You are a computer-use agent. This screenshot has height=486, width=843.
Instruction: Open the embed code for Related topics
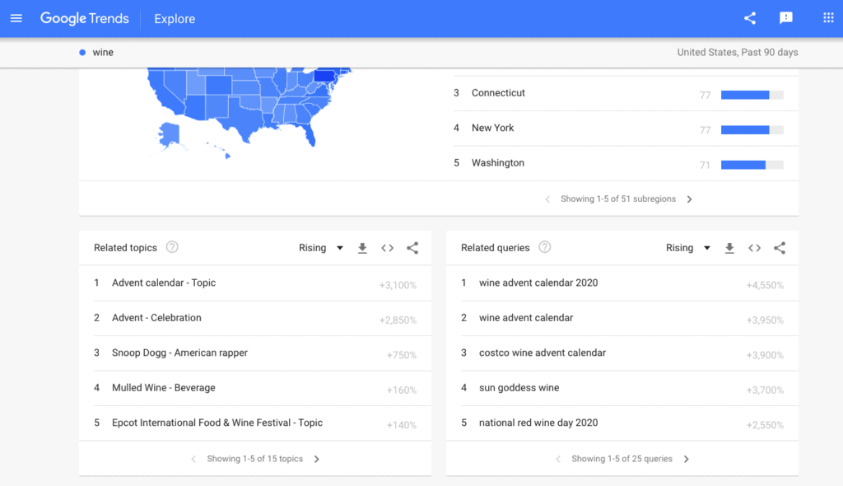[387, 247]
